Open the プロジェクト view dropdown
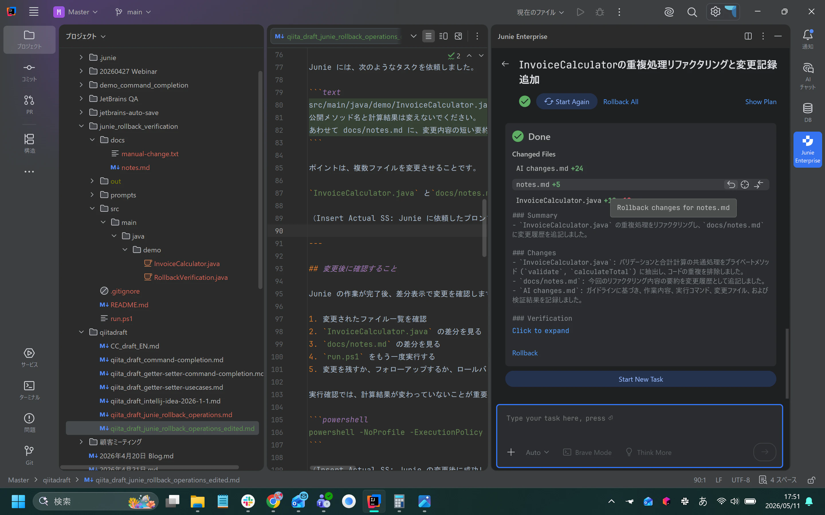This screenshot has width=825, height=515. pos(85,36)
